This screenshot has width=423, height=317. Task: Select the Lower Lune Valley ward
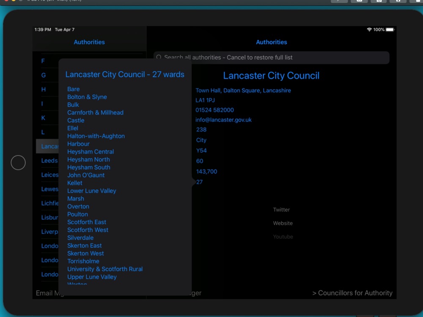pos(92,191)
